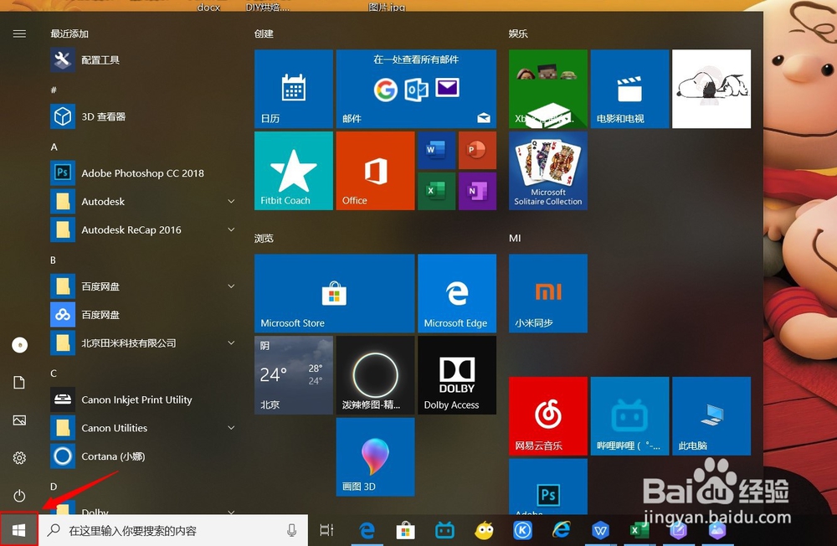837x546 pixels.
Task: Click the MI tile group heading
Action: (x=515, y=239)
